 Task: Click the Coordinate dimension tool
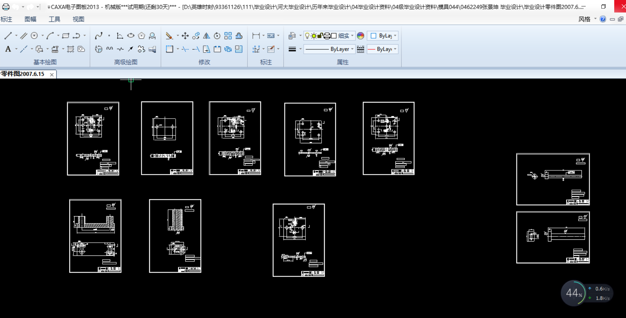click(256, 49)
